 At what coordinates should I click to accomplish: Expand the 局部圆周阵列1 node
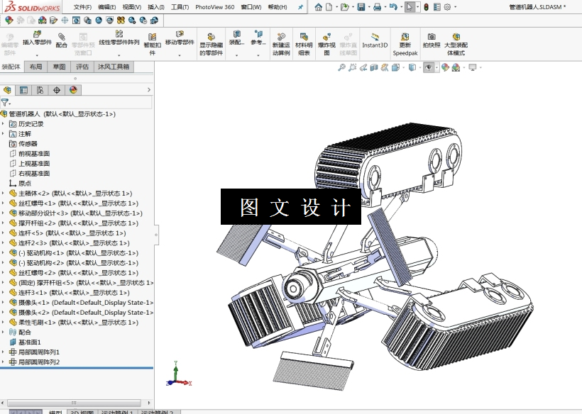4,352
